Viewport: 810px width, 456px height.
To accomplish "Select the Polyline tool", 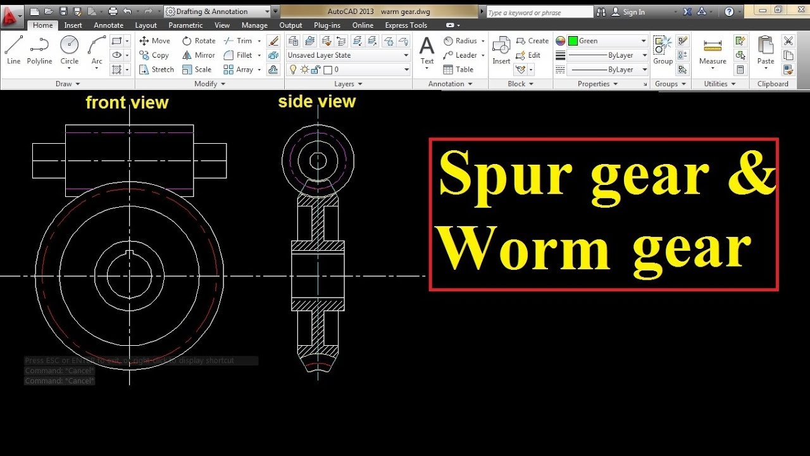I will point(39,50).
